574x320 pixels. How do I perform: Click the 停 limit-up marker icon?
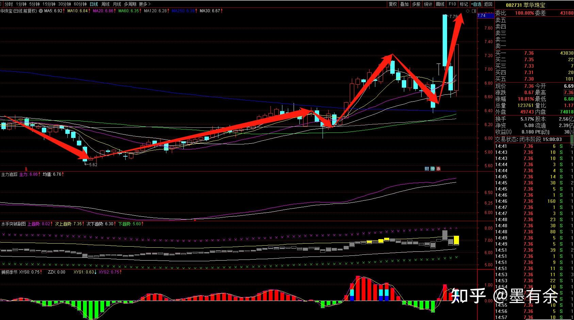pos(432,169)
